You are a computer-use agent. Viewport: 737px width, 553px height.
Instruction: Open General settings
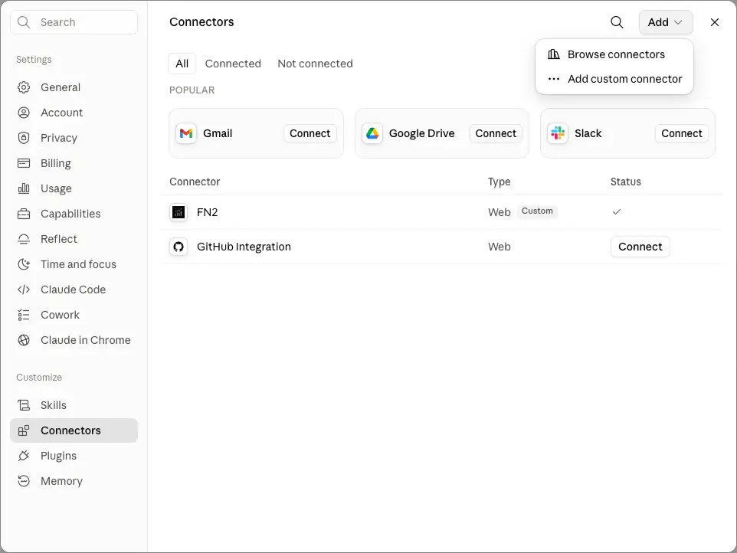click(x=74, y=87)
